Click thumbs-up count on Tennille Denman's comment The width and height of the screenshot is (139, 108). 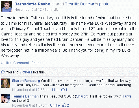pos(66,105)
